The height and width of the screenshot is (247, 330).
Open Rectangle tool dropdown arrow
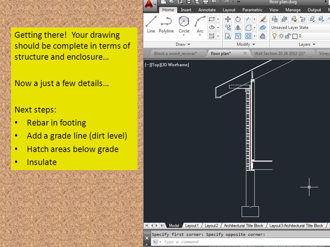click(x=218, y=19)
